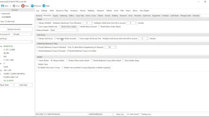Uncheck Recall Gathering Troops if Attacked
Viewport: 209px width, 117px height.
click(38, 47)
